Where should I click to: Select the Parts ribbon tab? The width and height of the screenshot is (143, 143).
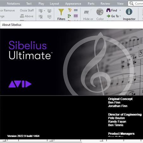point(91,3)
